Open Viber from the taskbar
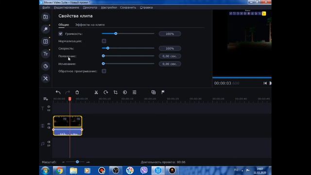The width and height of the screenshot is (311, 175). pyautogui.click(x=144, y=171)
